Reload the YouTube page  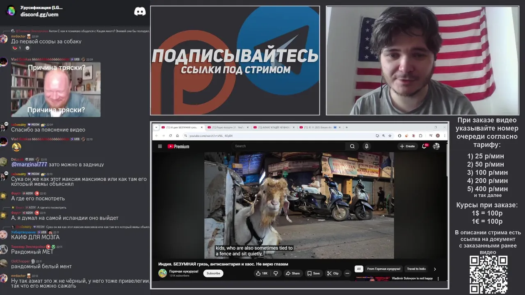point(171,136)
